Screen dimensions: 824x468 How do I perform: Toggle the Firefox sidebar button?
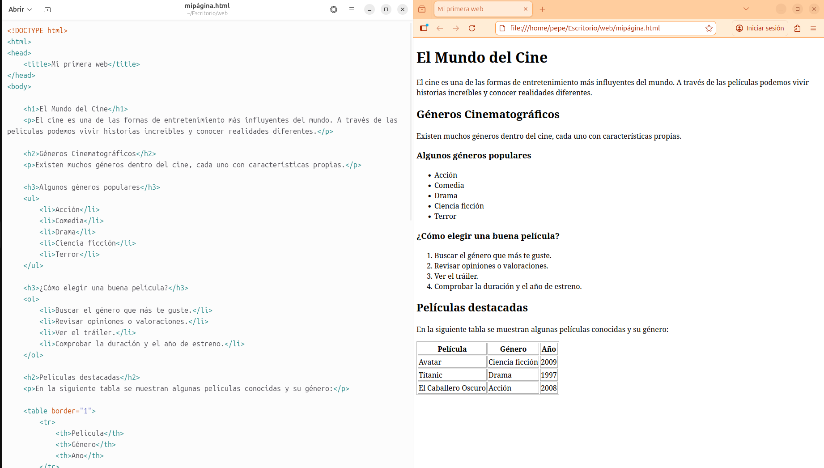pyautogui.click(x=424, y=28)
